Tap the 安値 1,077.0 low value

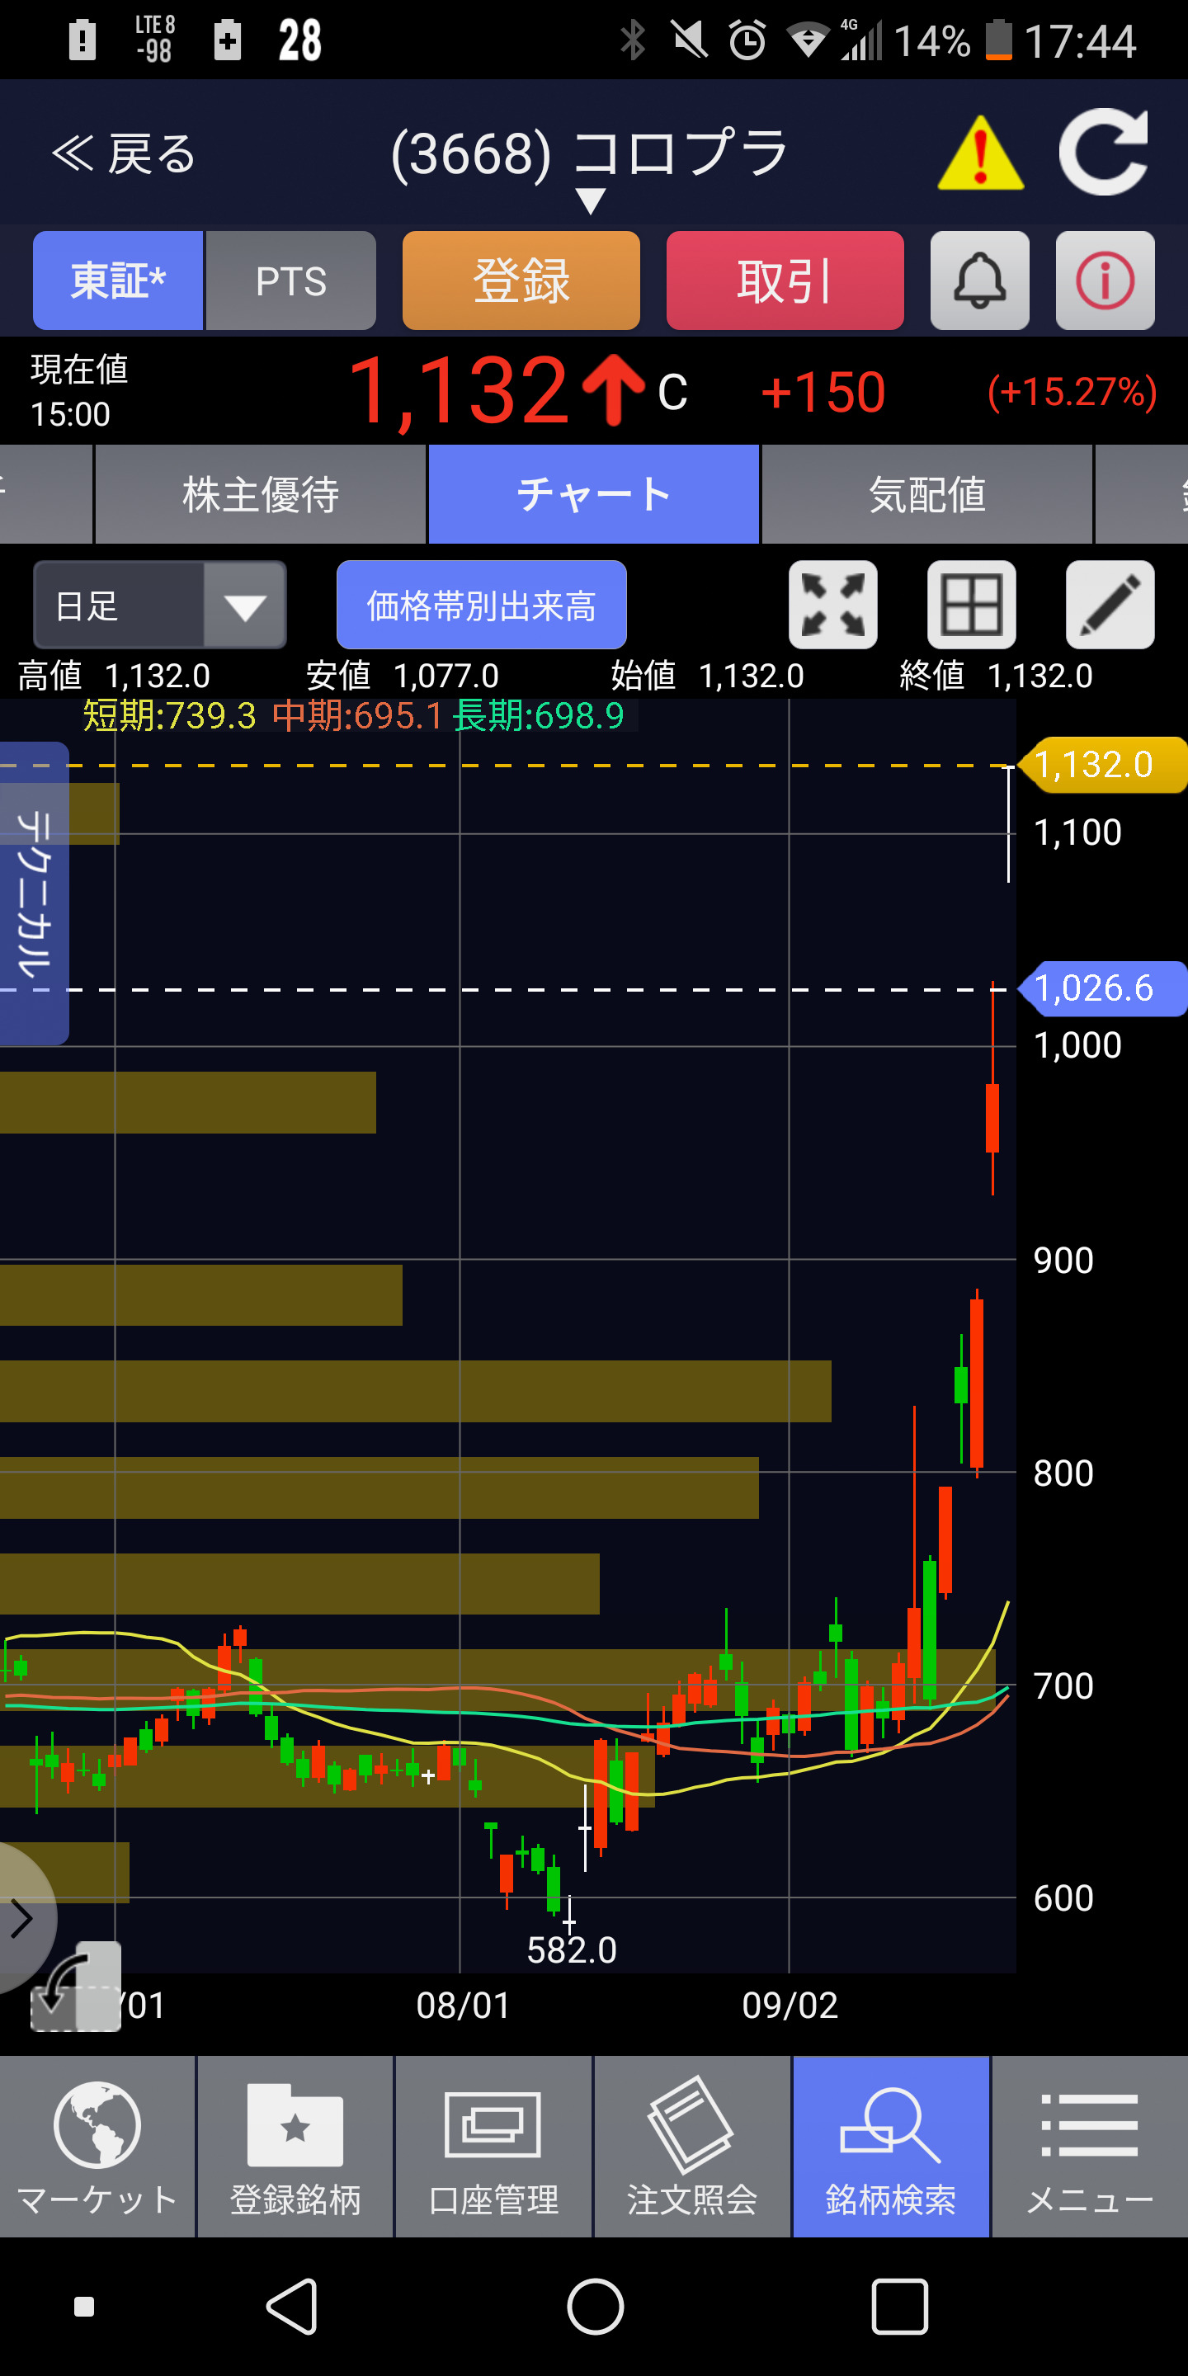[403, 676]
